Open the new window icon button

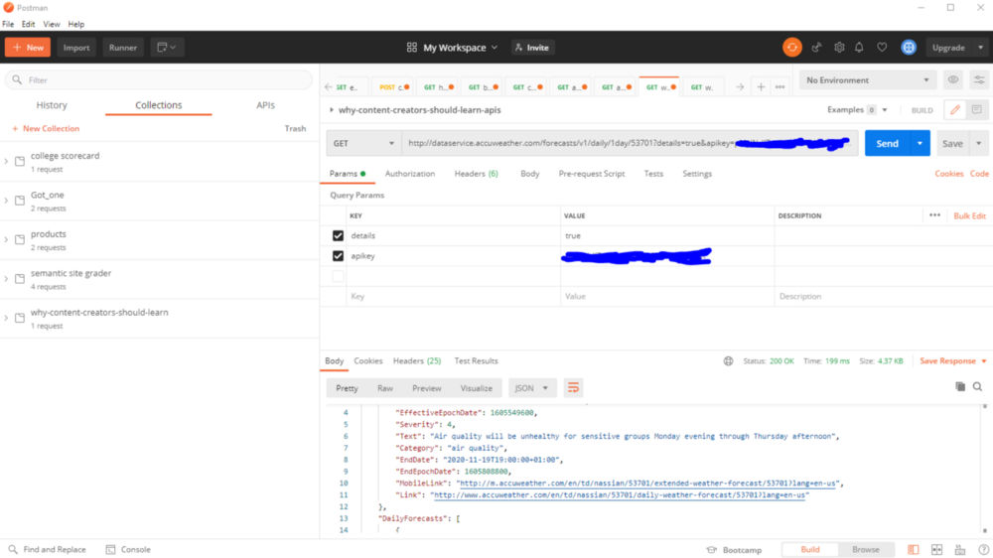[167, 48]
